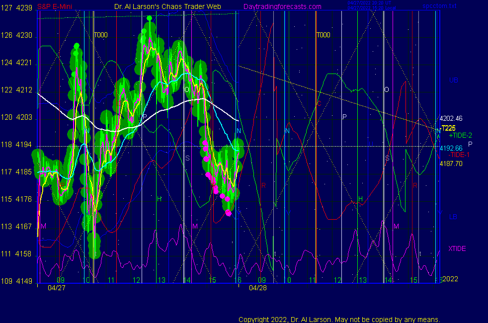The image size is (488, 323).
Task: Click the '2022' year label
Action: point(450,279)
